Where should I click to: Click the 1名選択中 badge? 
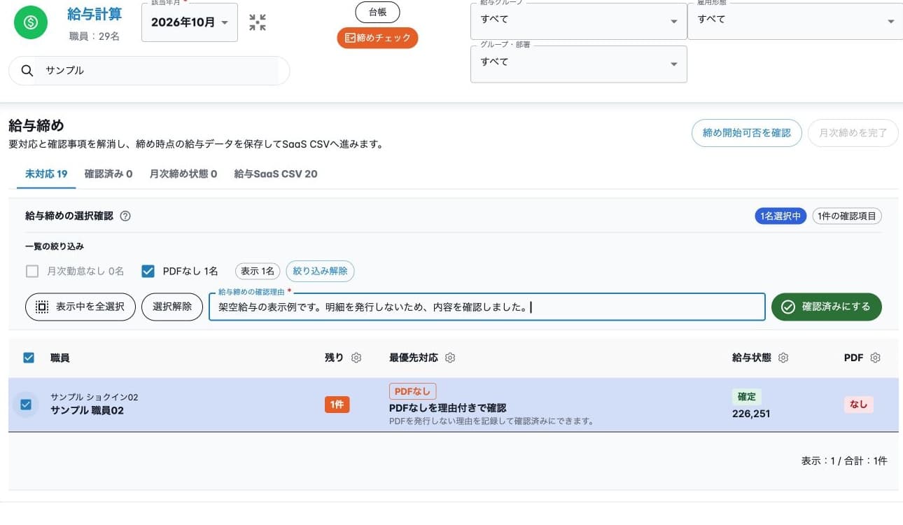(780, 216)
